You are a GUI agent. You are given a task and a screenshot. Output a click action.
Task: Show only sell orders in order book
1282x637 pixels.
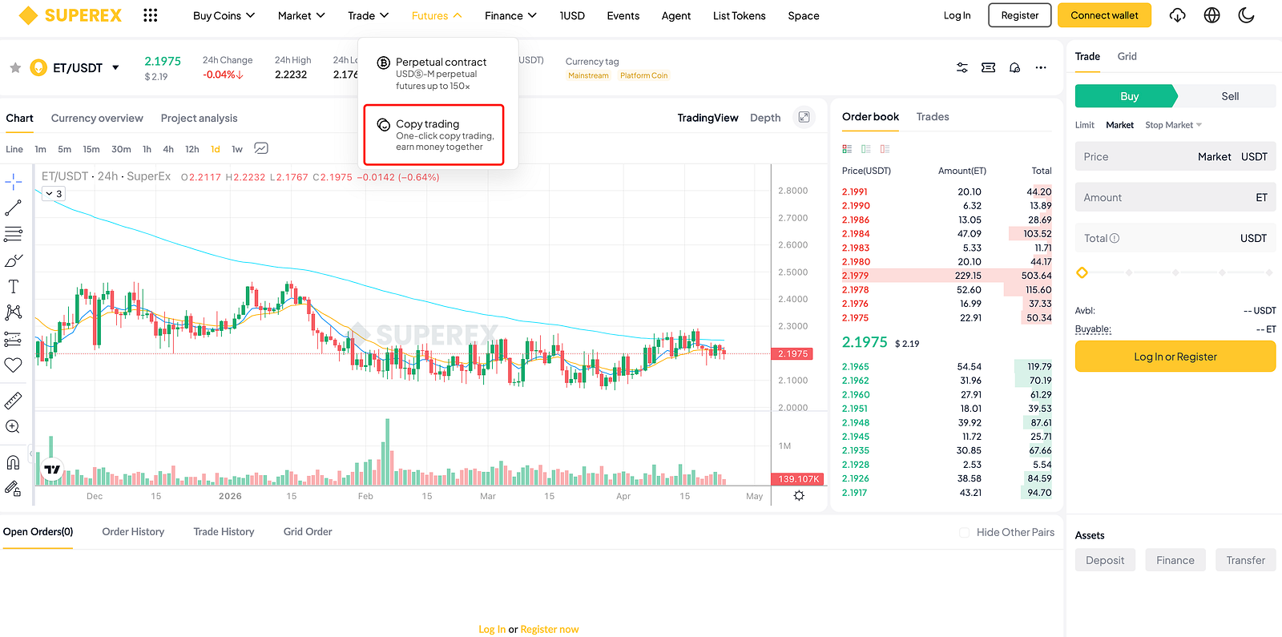pos(885,149)
